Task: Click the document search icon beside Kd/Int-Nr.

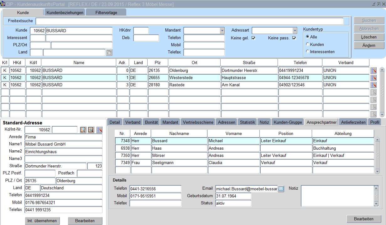Action: (91, 130)
